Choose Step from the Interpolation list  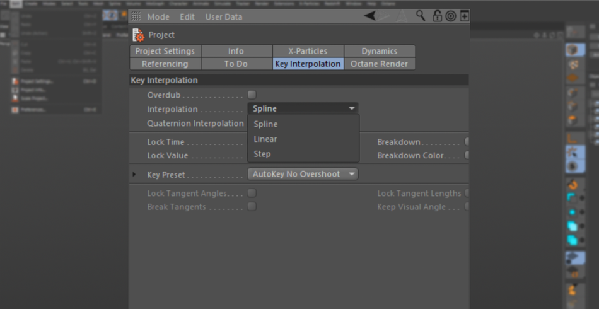303,154
